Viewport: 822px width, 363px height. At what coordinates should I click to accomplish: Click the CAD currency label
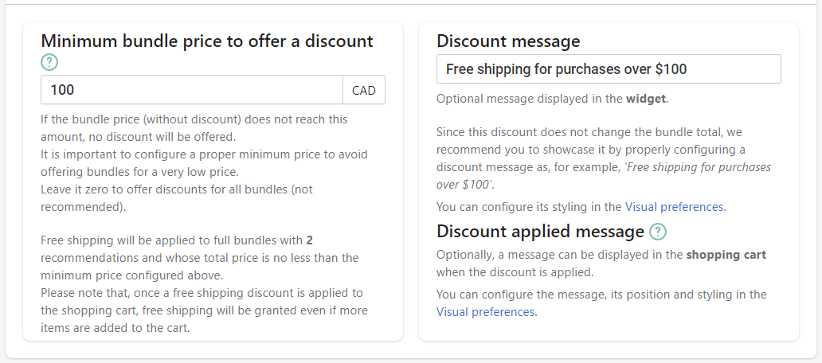coord(364,90)
